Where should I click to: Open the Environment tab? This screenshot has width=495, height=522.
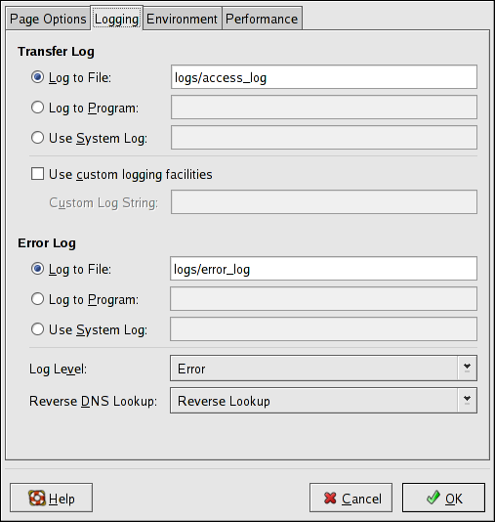tap(183, 19)
